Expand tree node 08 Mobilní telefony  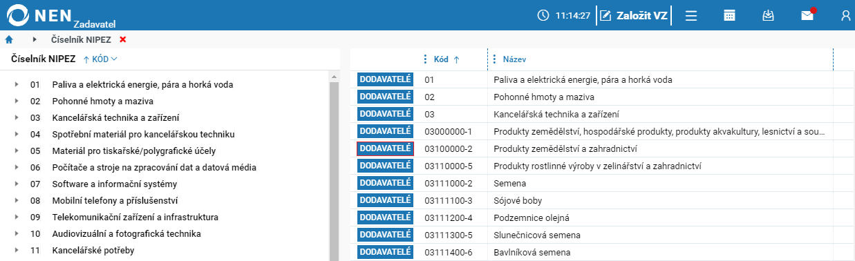(17, 201)
